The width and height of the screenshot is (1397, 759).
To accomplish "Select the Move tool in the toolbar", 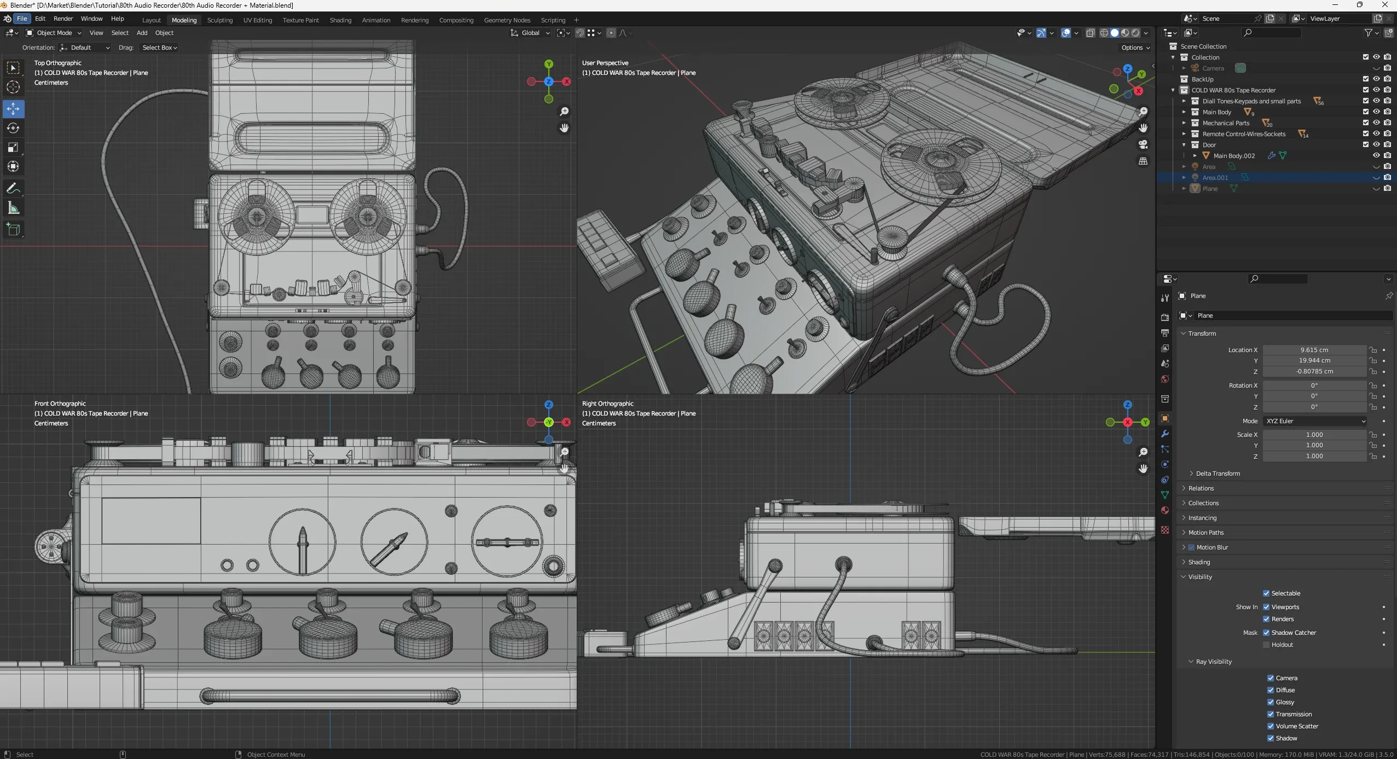I will point(14,109).
